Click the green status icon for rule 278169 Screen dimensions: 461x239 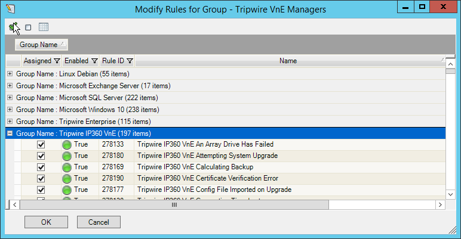[67, 167]
